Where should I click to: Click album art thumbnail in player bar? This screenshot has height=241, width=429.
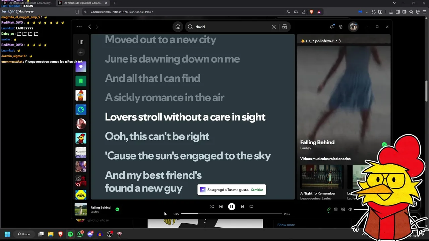pyautogui.click(x=81, y=209)
